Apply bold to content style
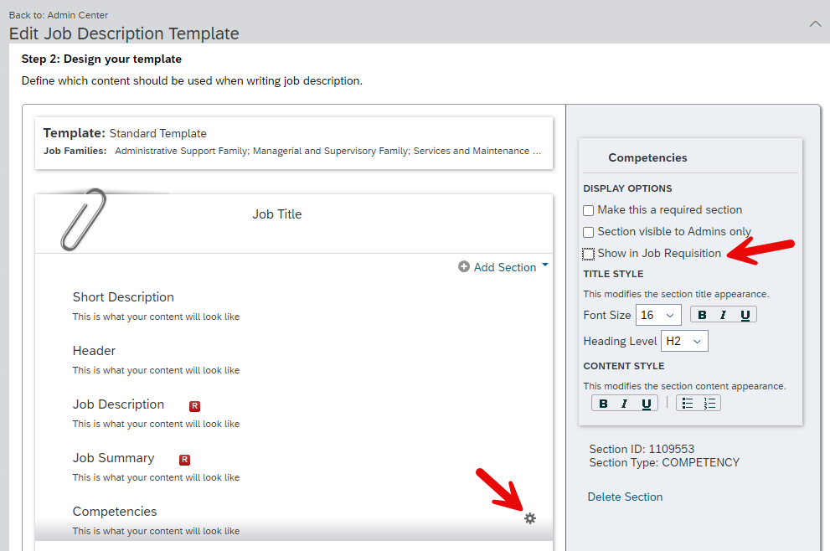The image size is (830, 551). point(603,404)
